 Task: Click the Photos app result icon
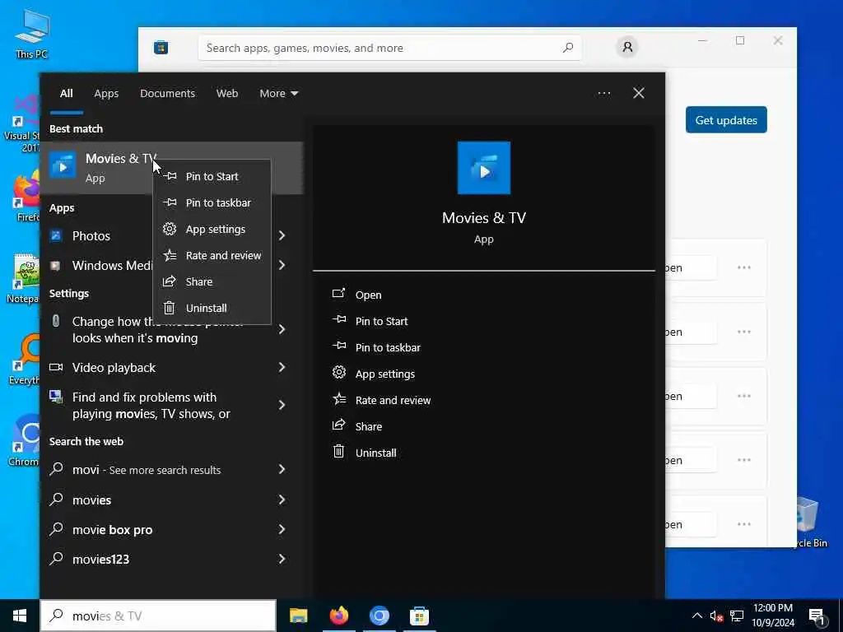tap(56, 235)
